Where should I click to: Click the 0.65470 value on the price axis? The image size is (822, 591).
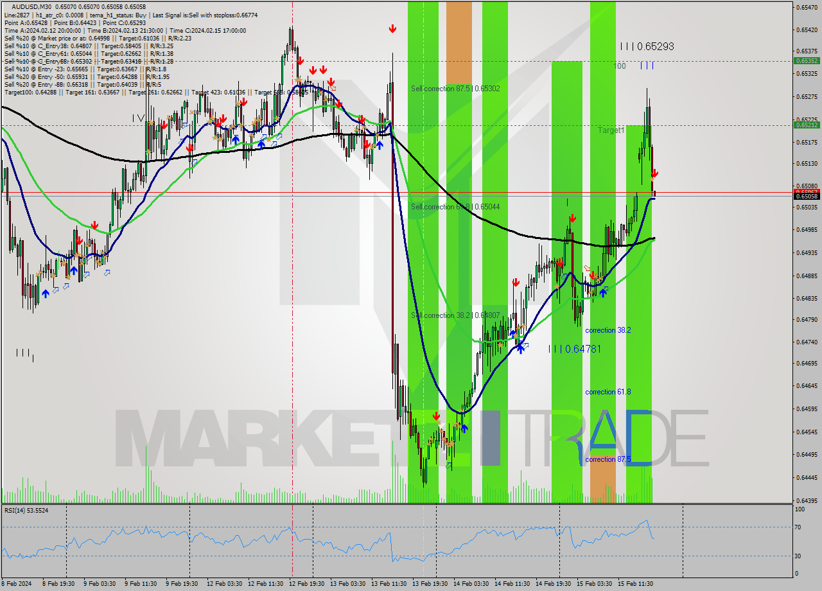806,7
